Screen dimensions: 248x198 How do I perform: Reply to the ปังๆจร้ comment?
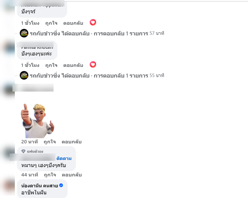73,23
